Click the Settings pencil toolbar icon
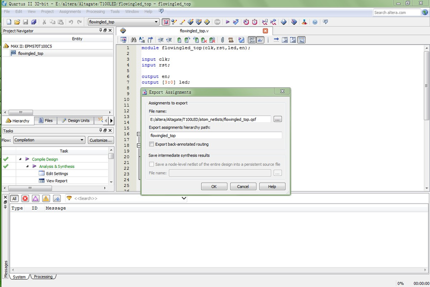 tap(182, 22)
